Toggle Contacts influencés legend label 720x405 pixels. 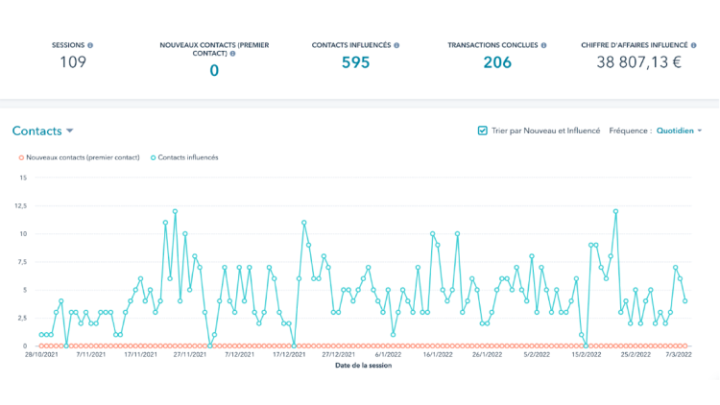pyautogui.click(x=187, y=157)
